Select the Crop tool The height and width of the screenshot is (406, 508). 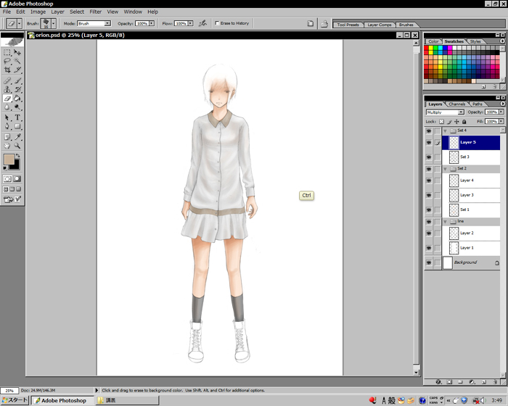tap(7, 71)
